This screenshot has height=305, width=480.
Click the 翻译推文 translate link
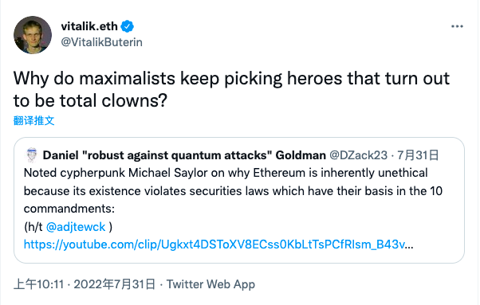(x=34, y=120)
